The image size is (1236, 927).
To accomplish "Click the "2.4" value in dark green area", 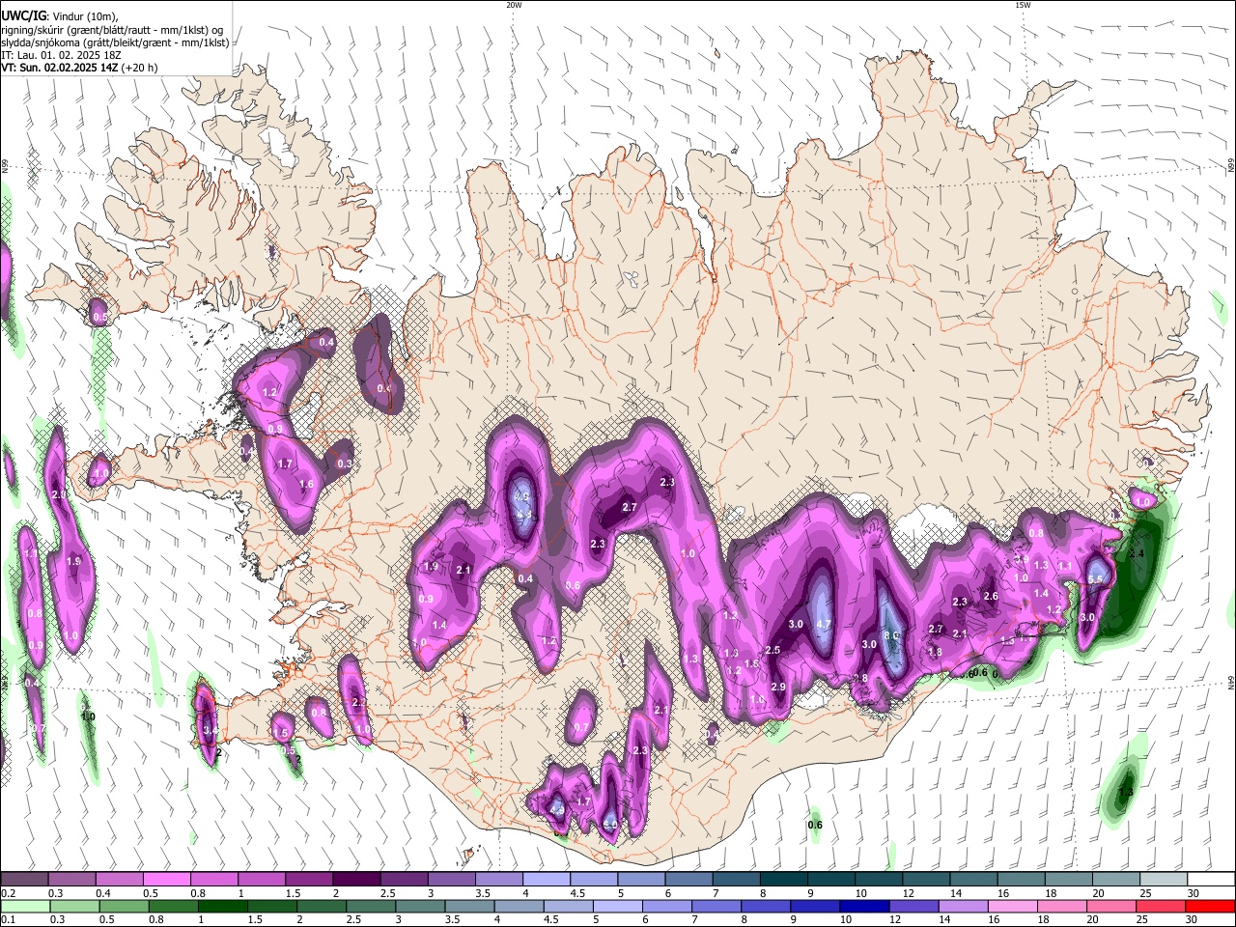I will (1136, 553).
